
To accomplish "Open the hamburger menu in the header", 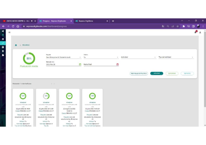I will [9, 32].
